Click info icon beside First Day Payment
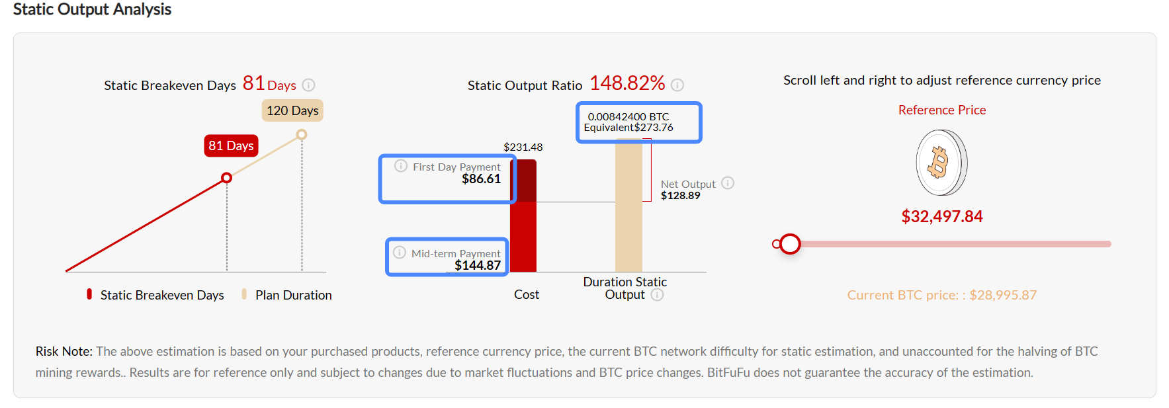 pos(401,166)
